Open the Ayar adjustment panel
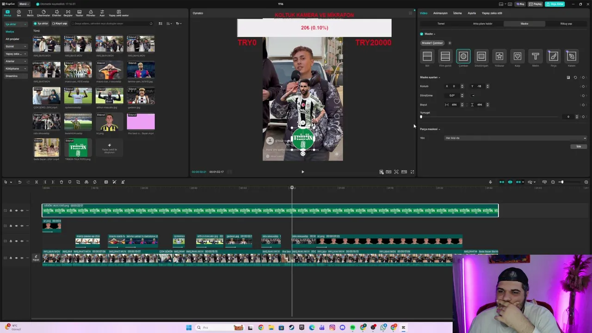The width and height of the screenshot is (592, 333). (x=102, y=13)
